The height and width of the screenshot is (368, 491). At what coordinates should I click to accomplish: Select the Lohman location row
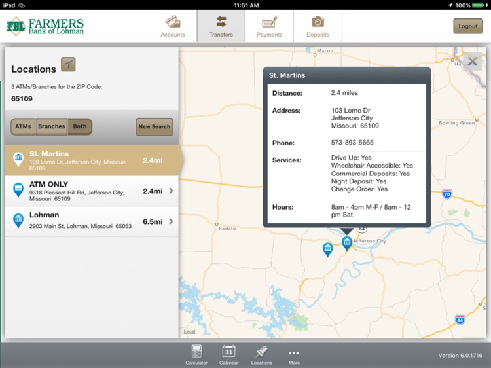[92, 221]
